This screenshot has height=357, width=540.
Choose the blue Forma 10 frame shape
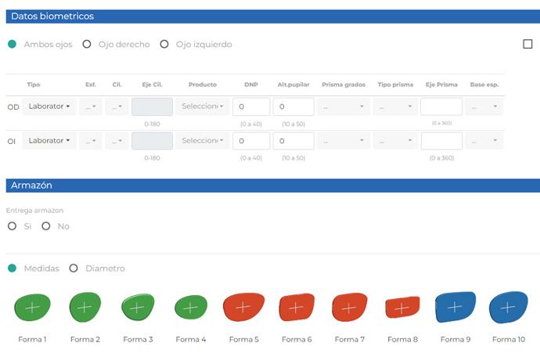pyautogui.click(x=507, y=308)
